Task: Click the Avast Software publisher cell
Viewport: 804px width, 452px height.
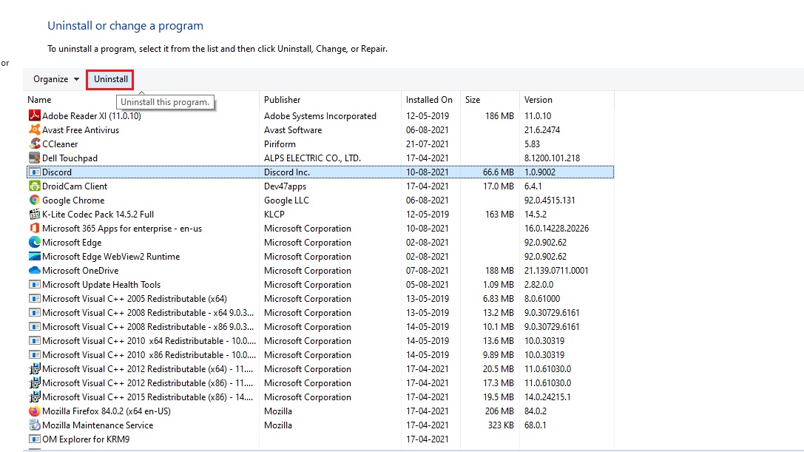Action: coord(293,129)
